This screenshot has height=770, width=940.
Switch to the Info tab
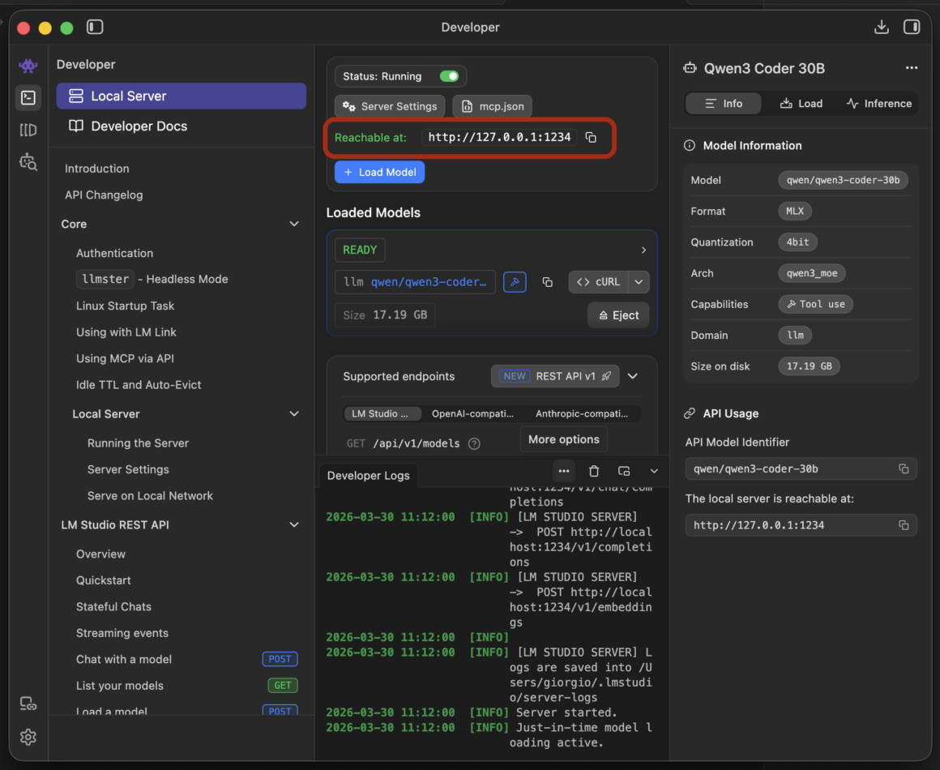pos(724,103)
